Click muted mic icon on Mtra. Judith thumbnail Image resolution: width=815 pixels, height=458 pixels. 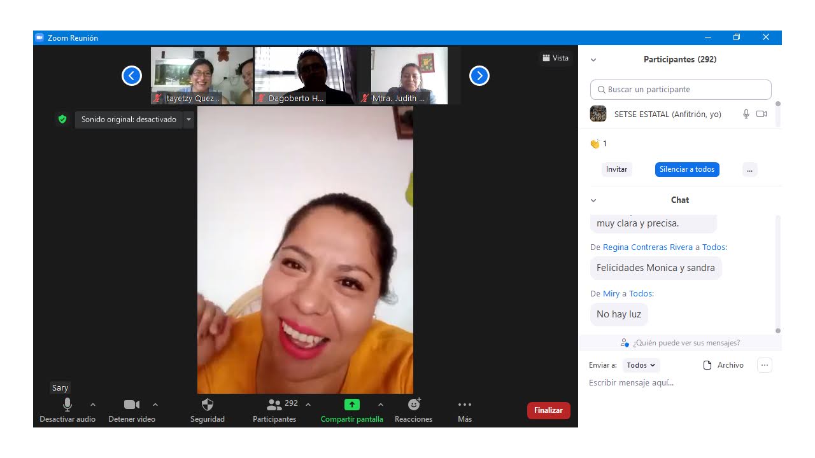365,99
